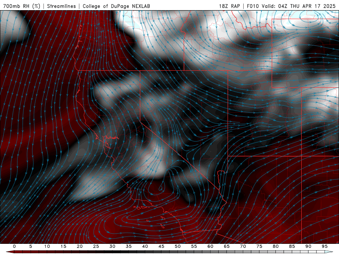Click the color bar label '90'
The height and width of the screenshot is (254, 339).
308,246
